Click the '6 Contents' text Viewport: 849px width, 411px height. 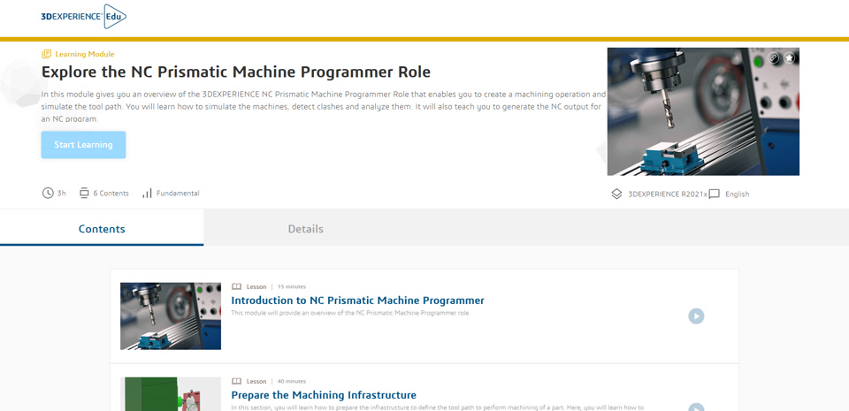pyautogui.click(x=111, y=193)
